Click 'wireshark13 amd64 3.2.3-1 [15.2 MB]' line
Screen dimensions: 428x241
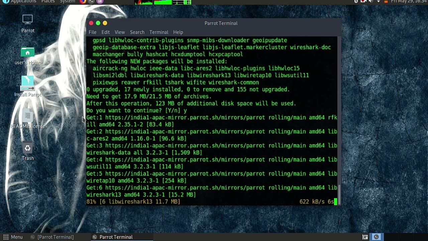[x=141, y=194]
